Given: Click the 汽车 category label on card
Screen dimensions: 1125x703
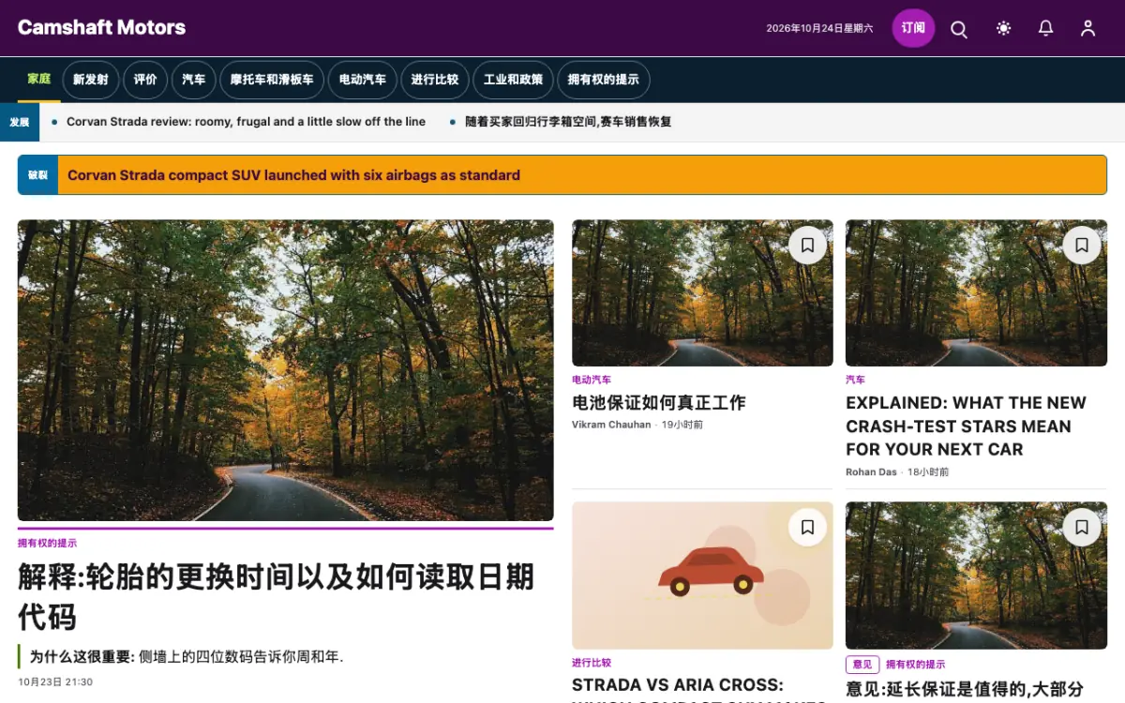Looking at the screenshot, I should 855,380.
